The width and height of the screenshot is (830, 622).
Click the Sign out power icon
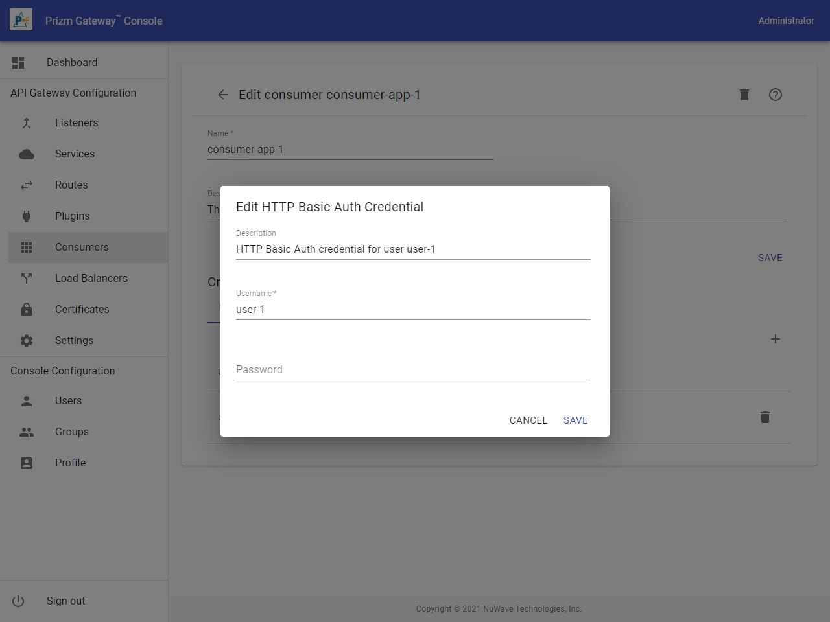click(x=18, y=601)
